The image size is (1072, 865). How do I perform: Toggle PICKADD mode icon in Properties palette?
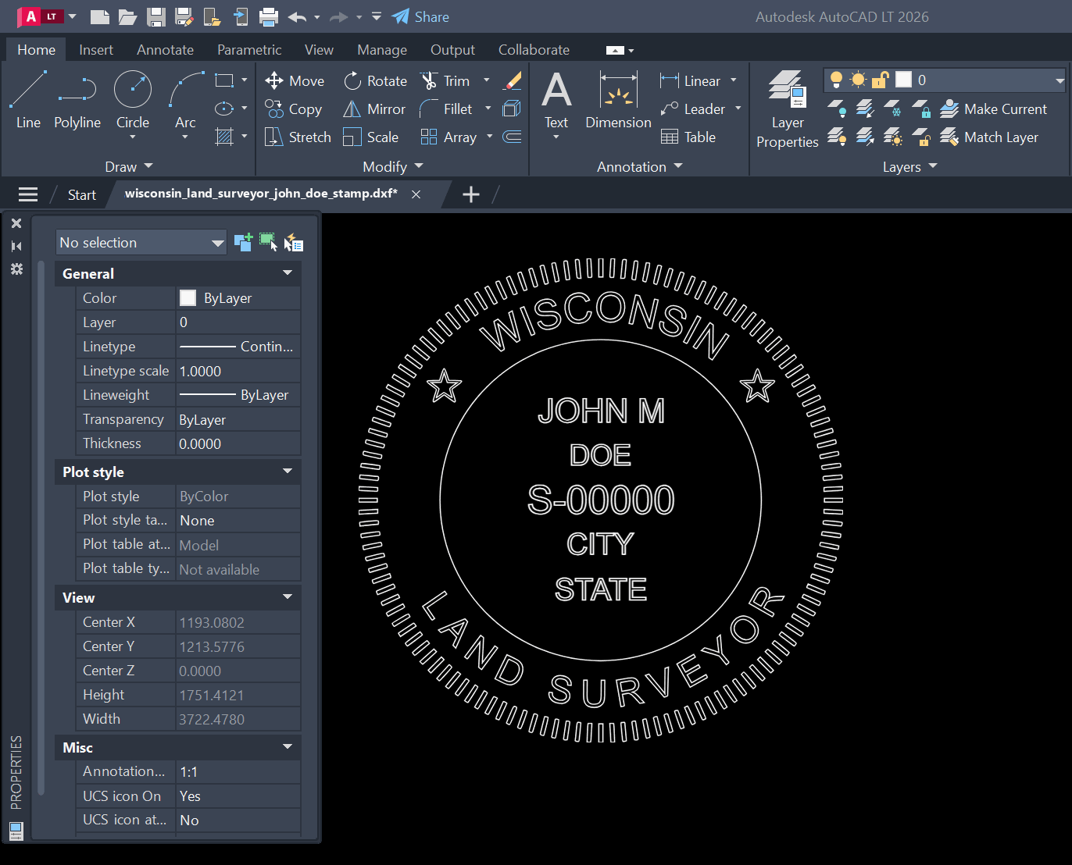click(x=243, y=242)
